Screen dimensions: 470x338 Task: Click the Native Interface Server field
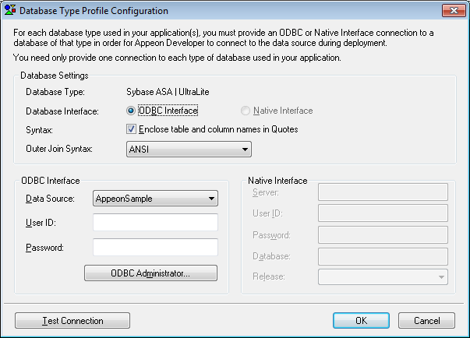pyautogui.click(x=383, y=192)
